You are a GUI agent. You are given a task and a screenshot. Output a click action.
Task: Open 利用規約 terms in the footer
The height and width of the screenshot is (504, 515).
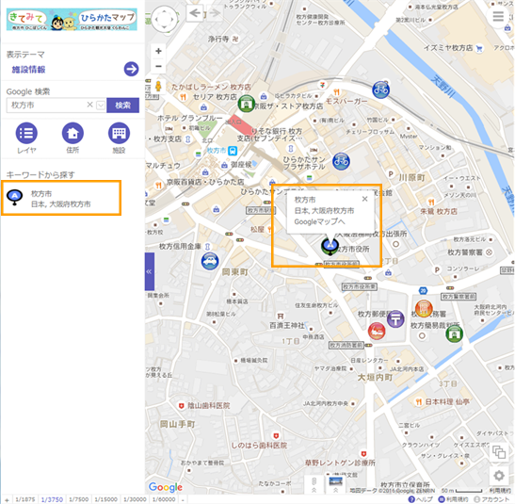coord(454,499)
